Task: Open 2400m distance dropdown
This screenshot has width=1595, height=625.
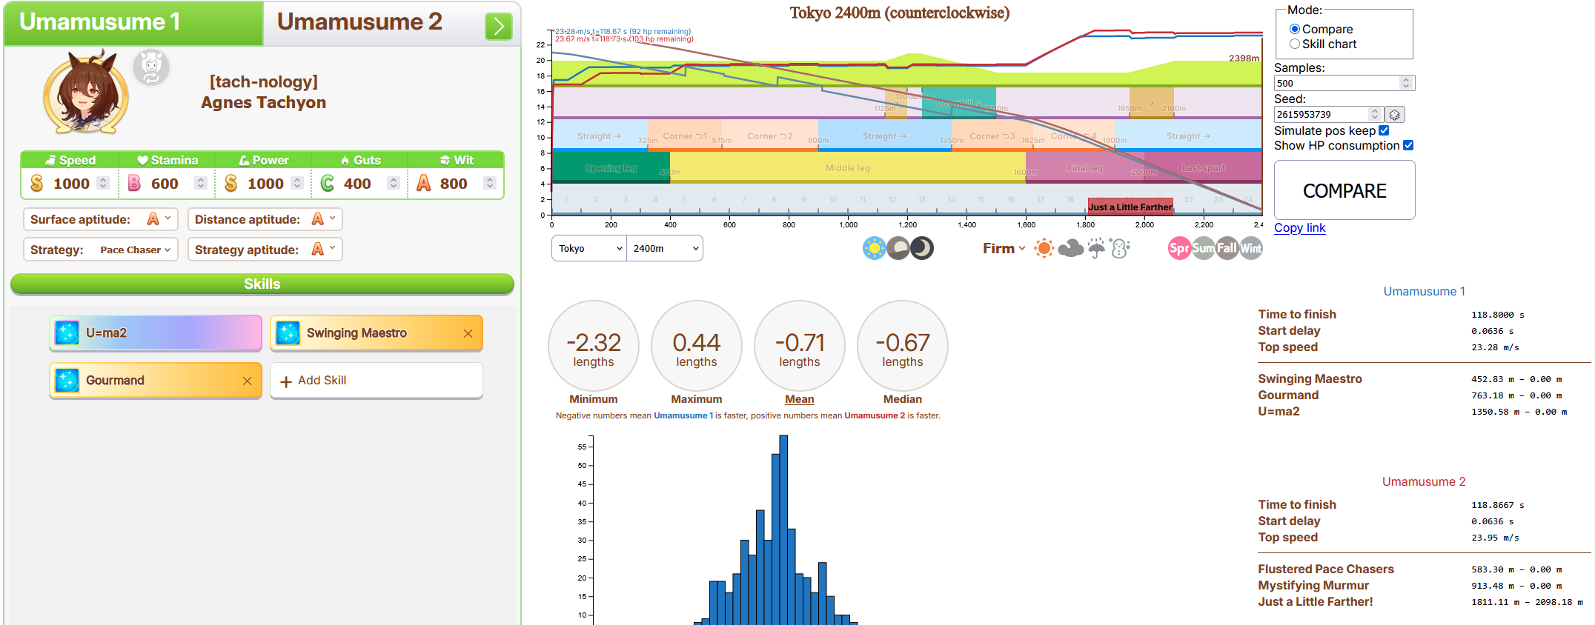Action: 665,248
